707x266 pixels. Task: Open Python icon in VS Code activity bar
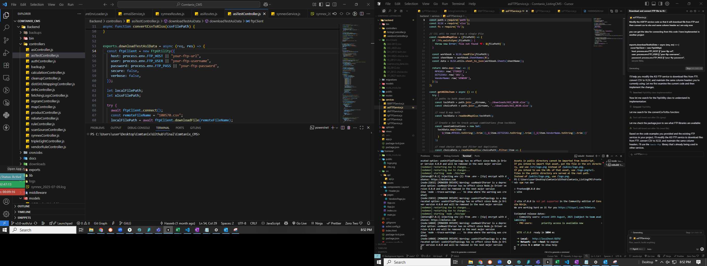6,115
